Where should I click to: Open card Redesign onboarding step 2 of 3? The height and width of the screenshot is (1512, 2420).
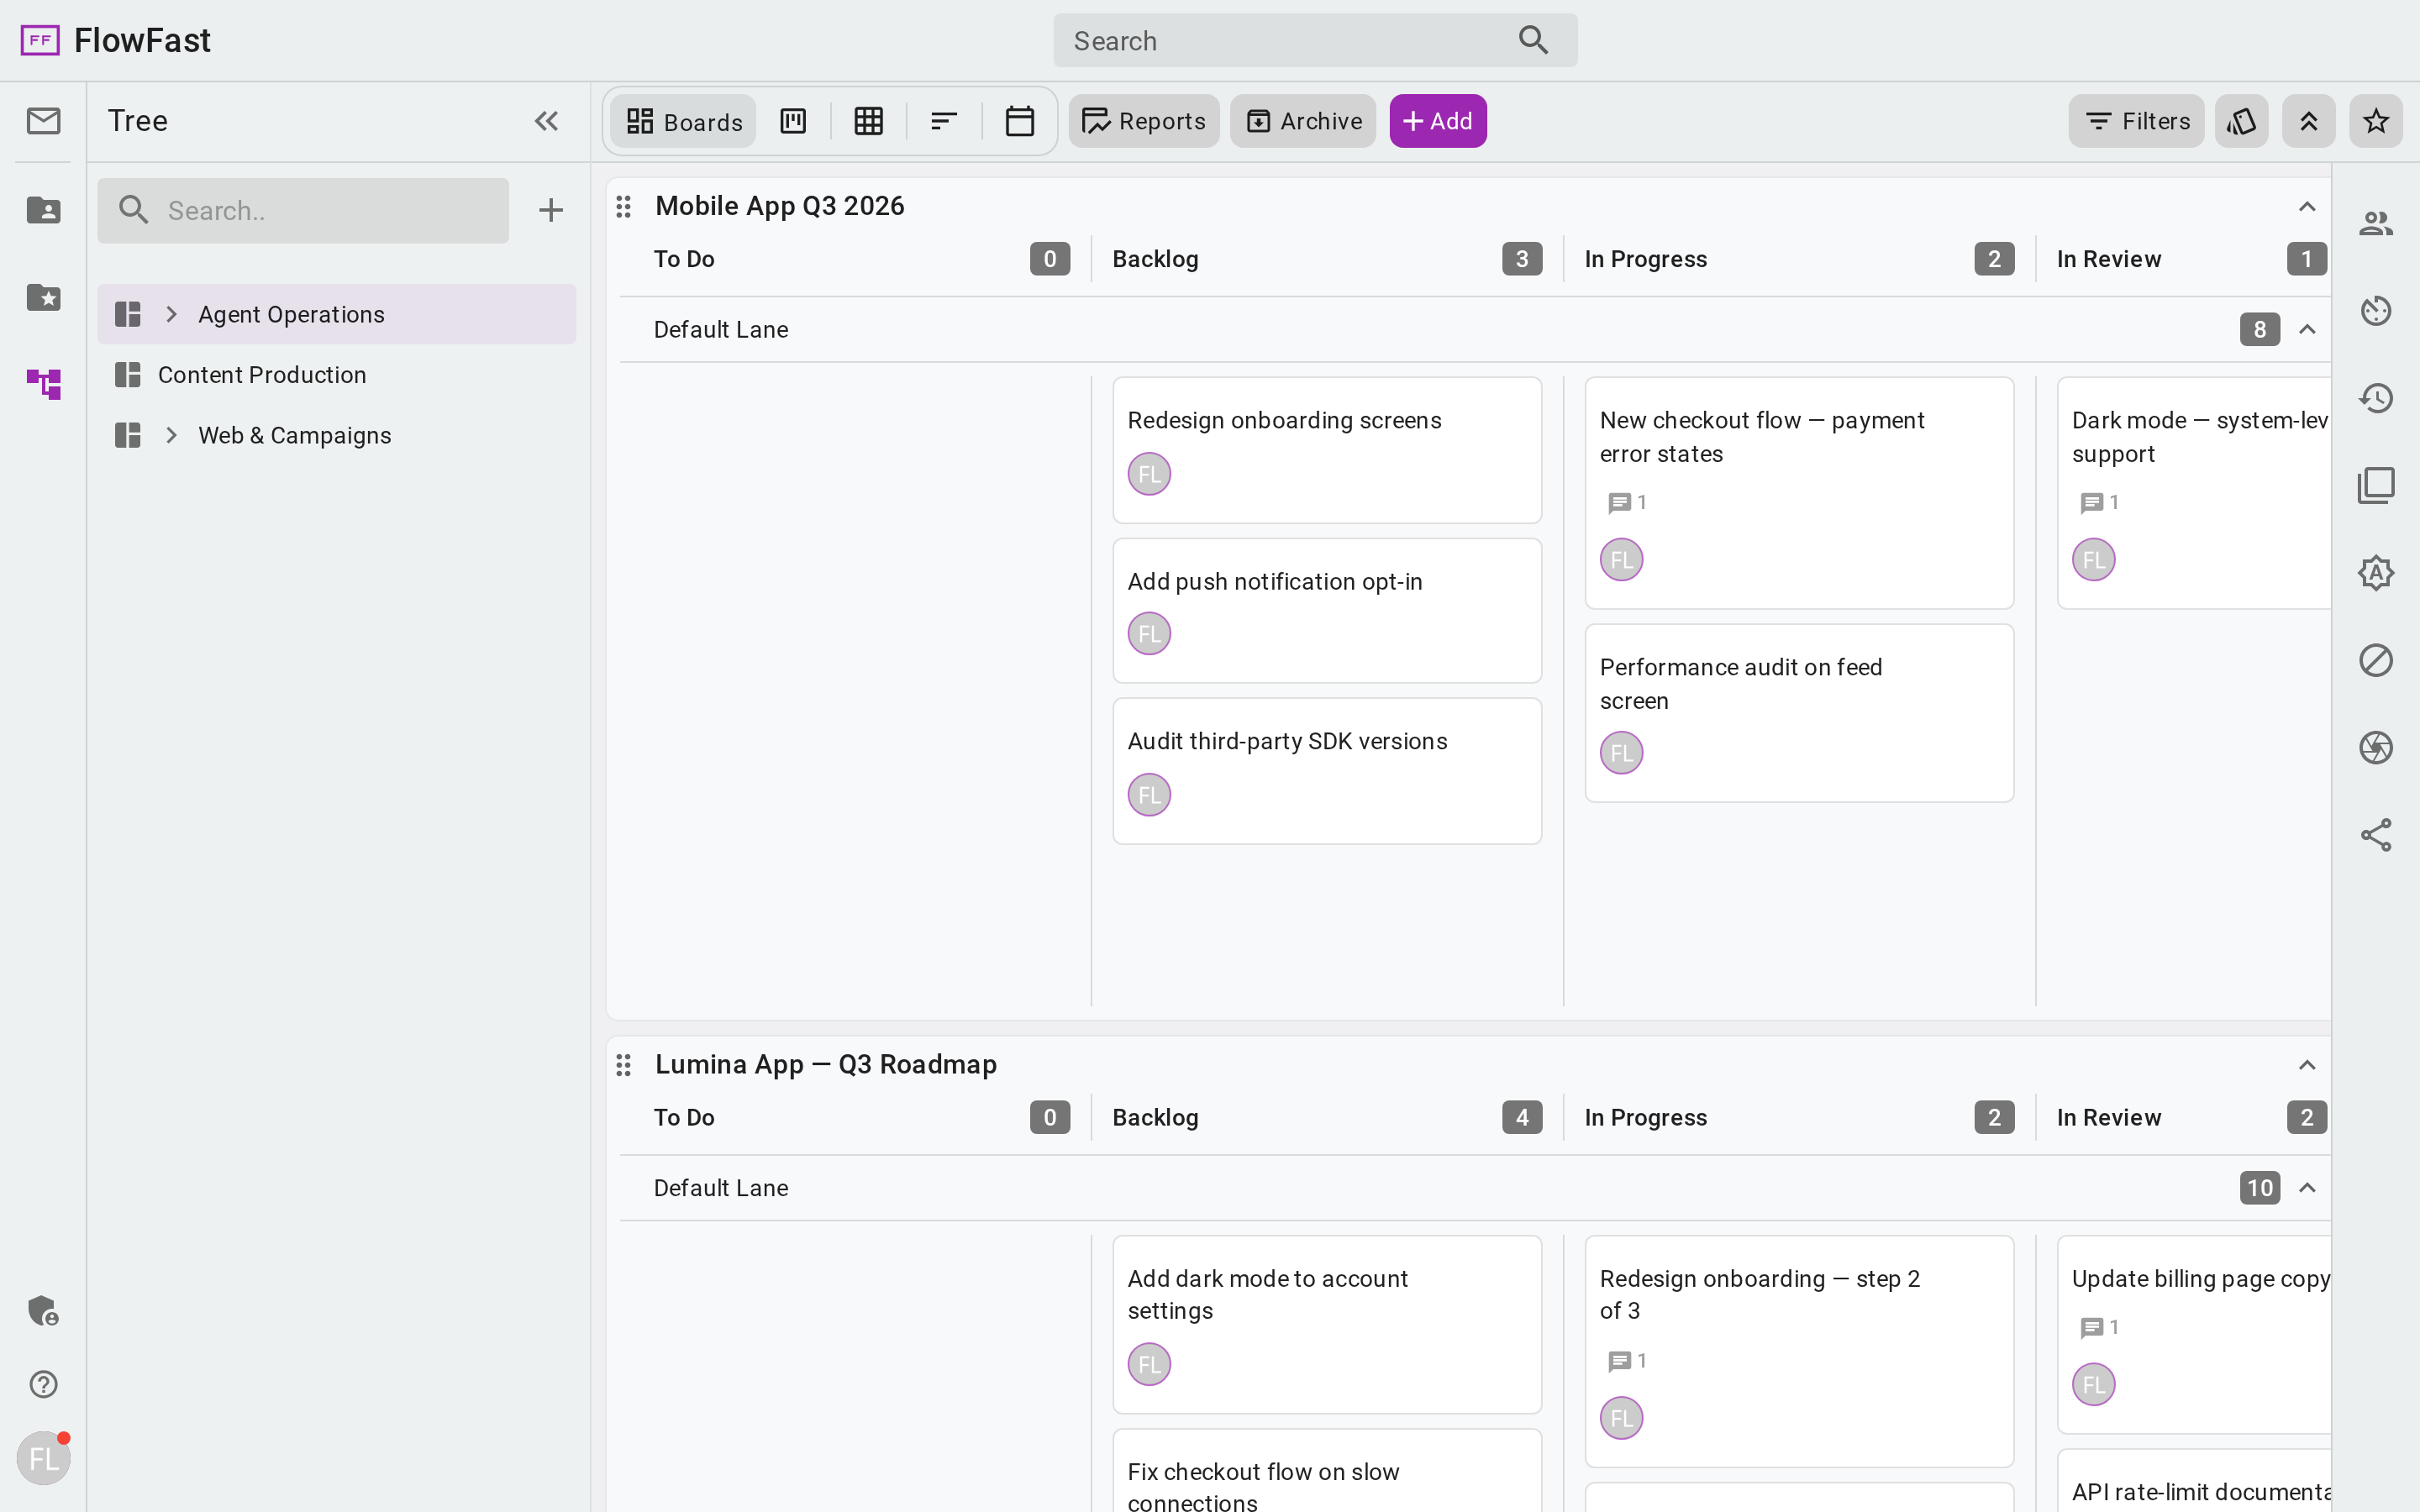[x=1799, y=1351]
